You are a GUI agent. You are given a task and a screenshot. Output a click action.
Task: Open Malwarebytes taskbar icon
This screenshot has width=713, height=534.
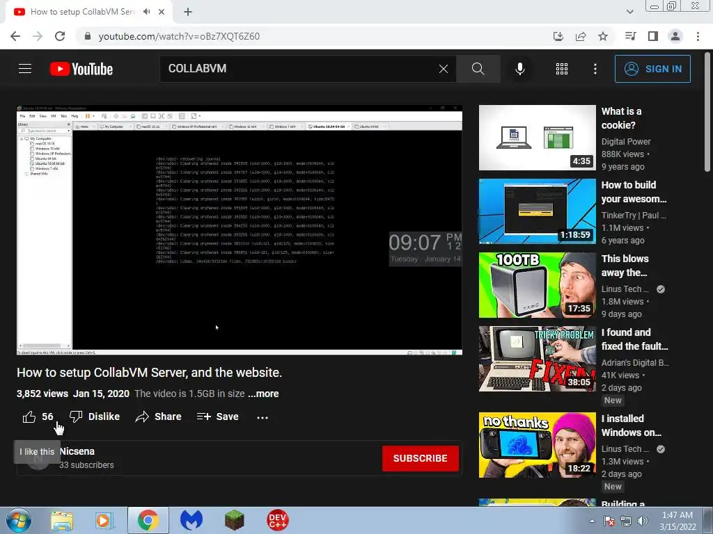point(191,520)
